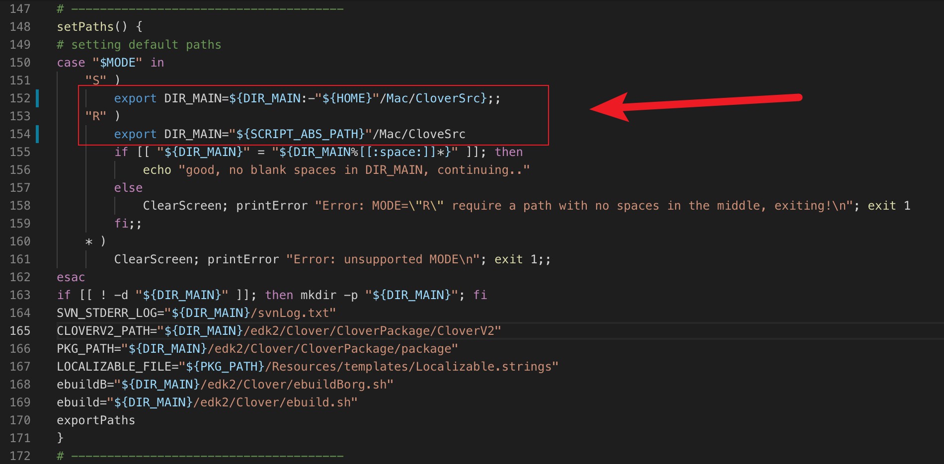
Task: Click PKG_PATH variable on line 166
Action: pyautogui.click(x=85, y=349)
